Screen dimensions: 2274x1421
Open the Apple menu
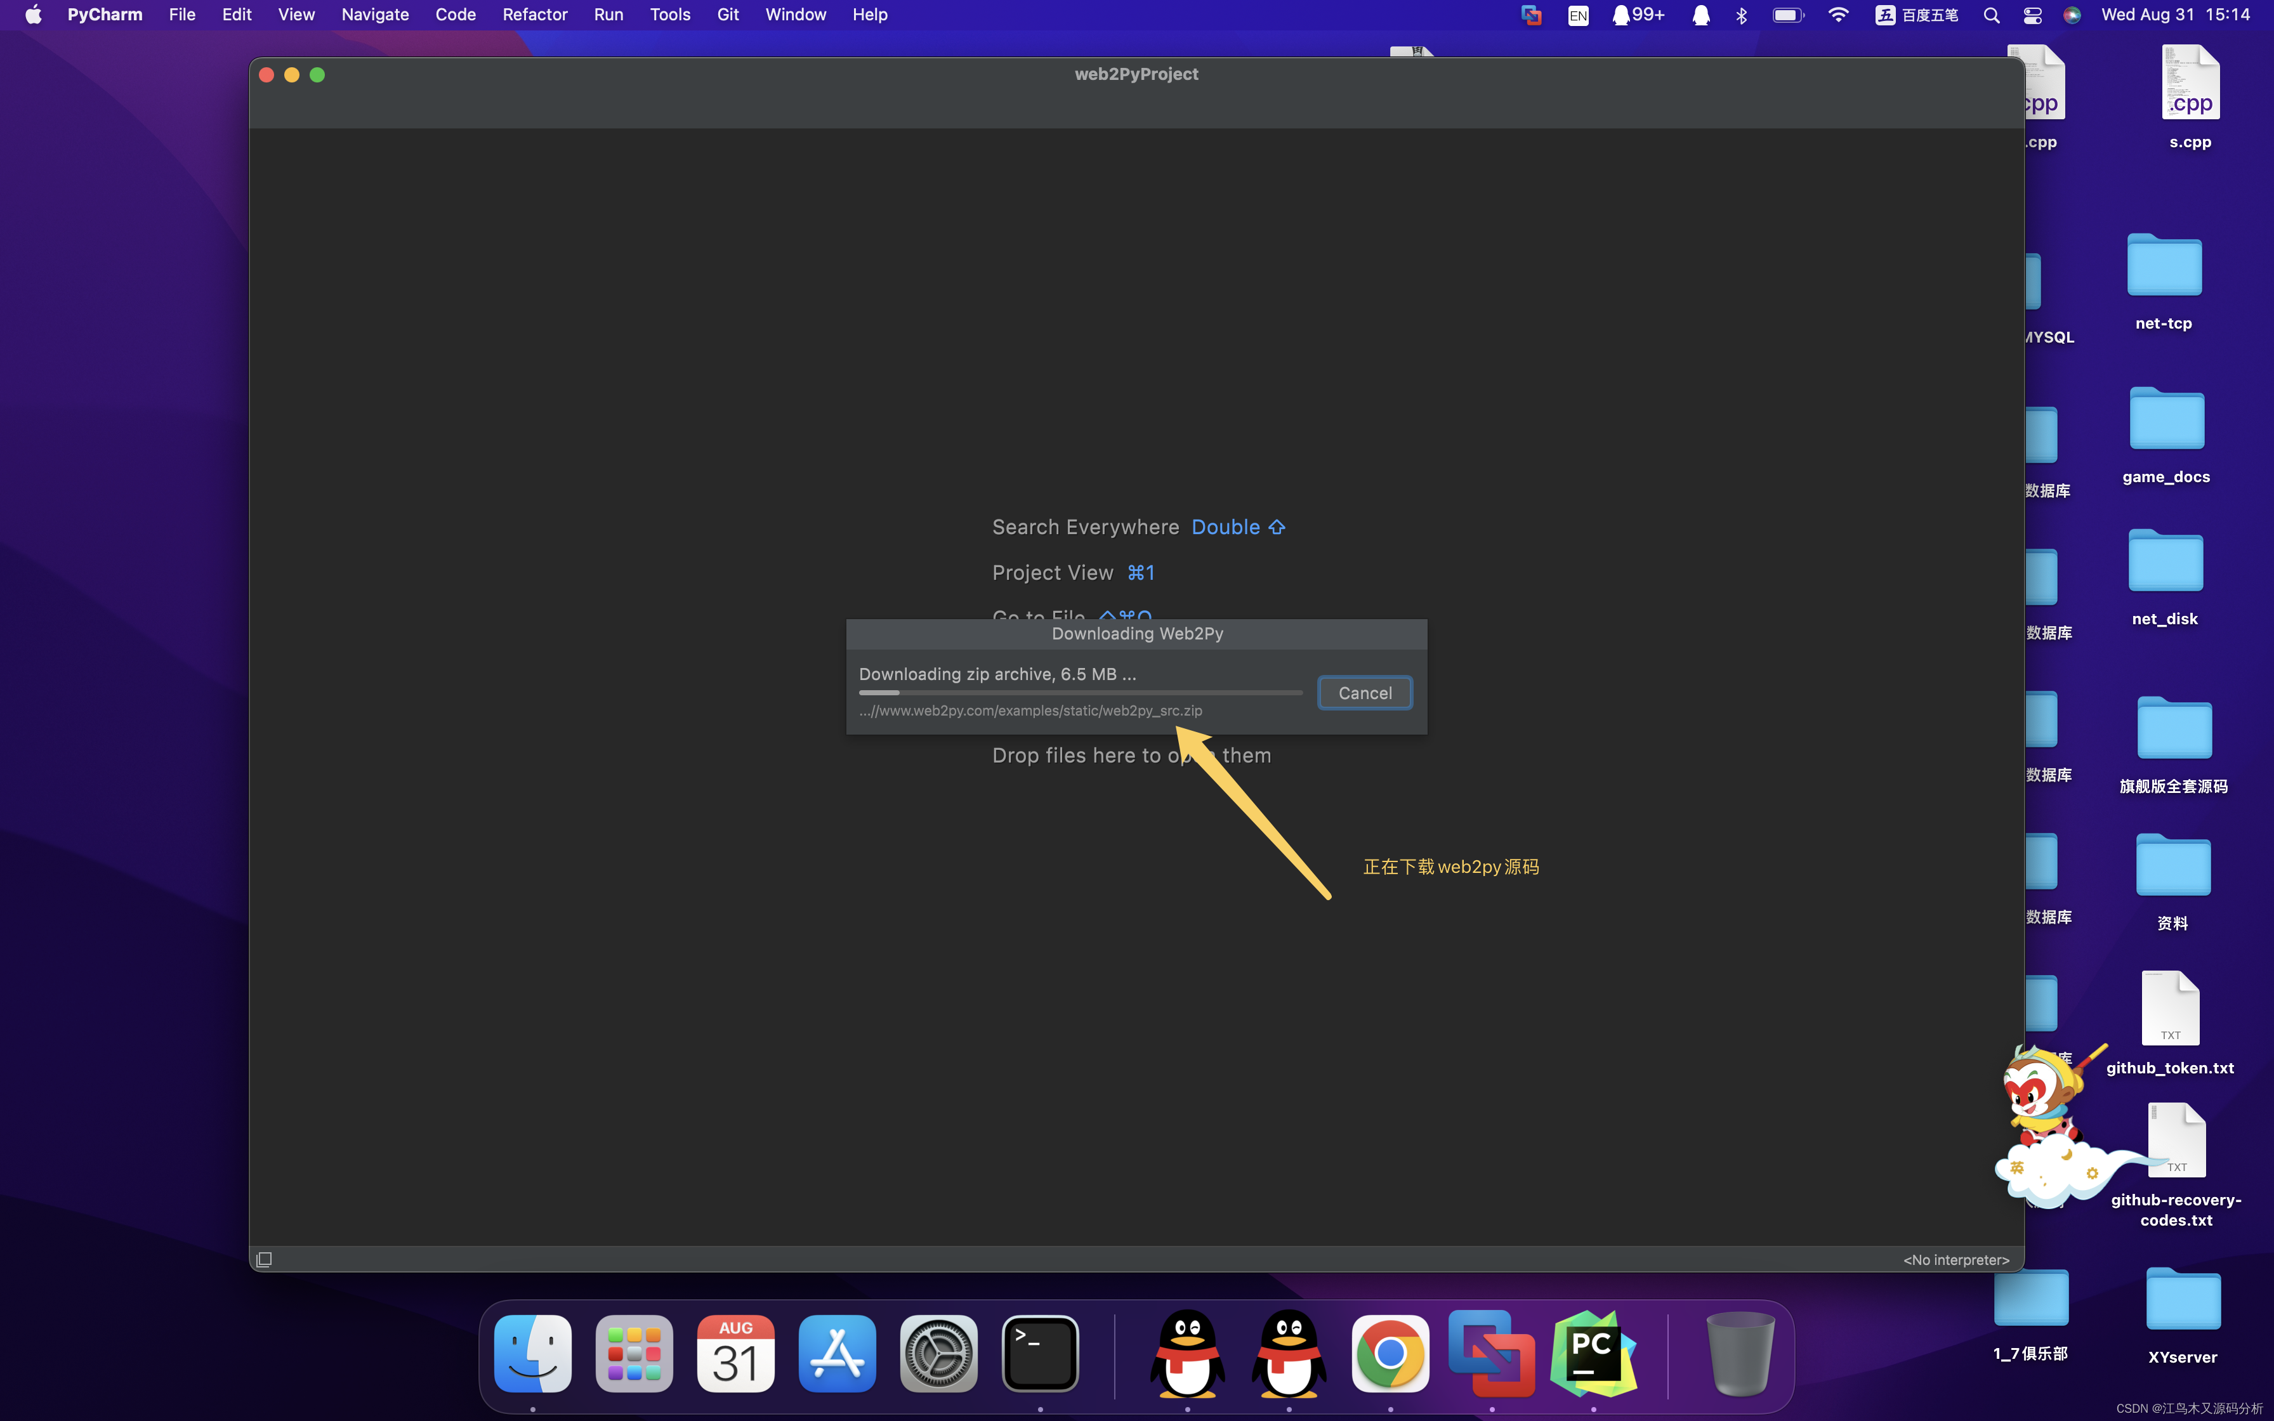click(x=34, y=14)
